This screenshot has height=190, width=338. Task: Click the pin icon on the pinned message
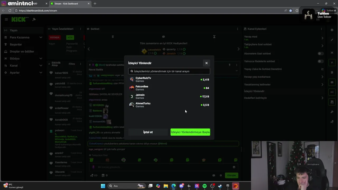(x=229, y=65)
